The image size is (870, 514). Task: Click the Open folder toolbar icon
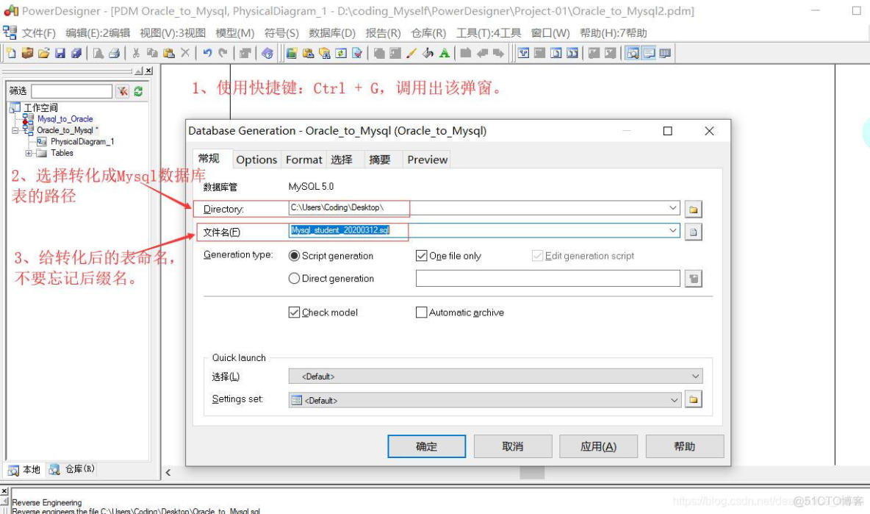point(44,53)
